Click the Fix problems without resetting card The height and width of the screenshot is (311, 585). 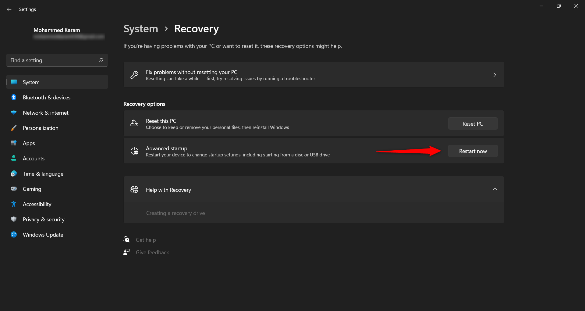[314, 75]
